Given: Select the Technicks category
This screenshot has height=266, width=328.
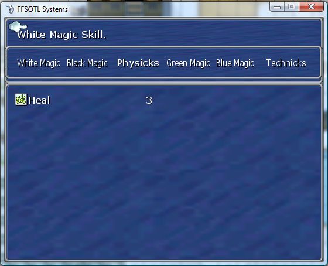Looking at the screenshot, I should coord(286,63).
